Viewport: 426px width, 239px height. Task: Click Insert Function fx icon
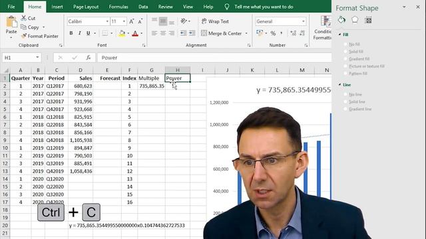point(89,58)
